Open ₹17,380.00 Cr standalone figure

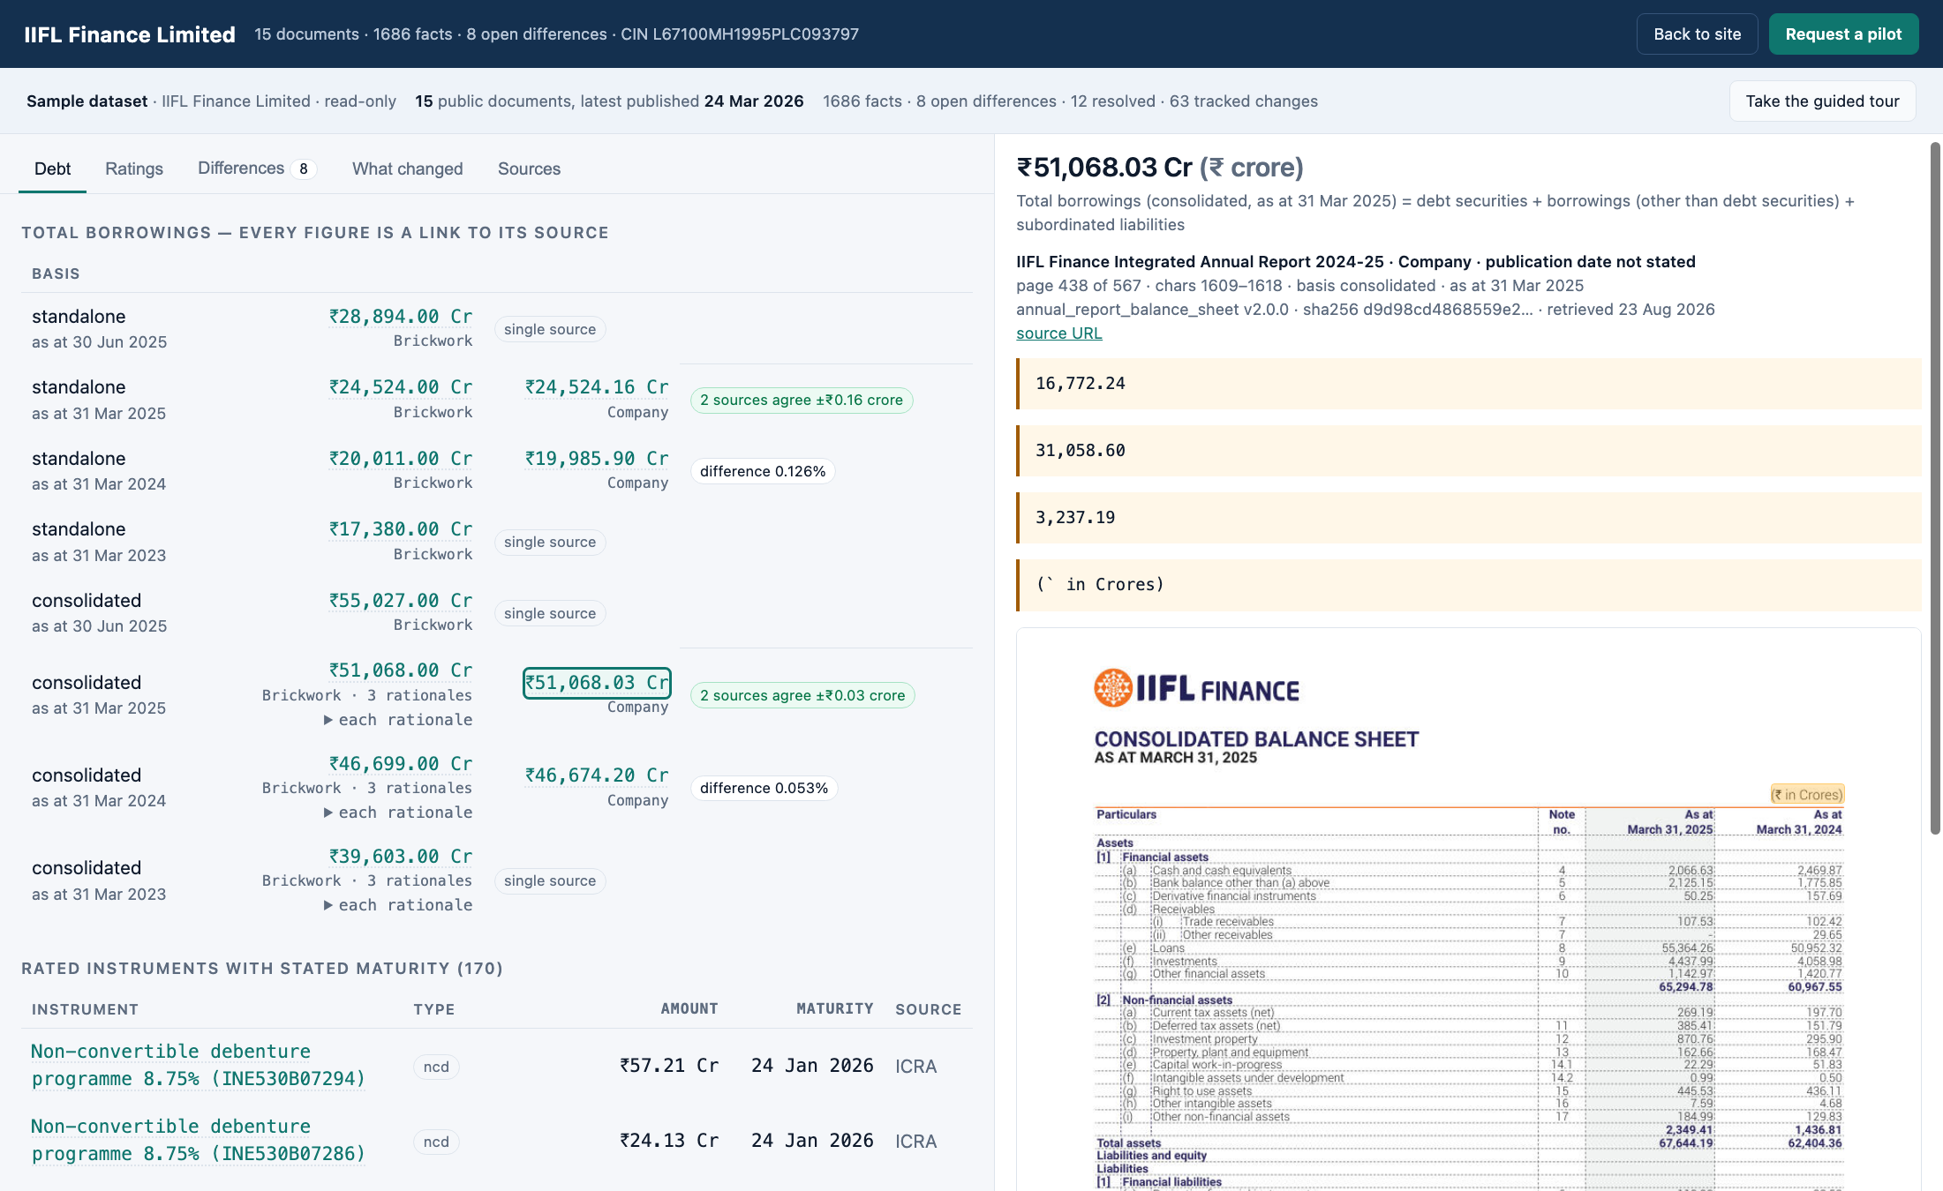click(x=401, y=528)
